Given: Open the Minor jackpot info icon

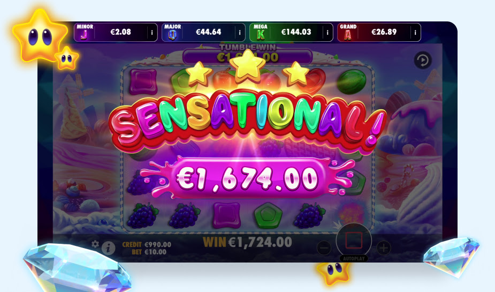Looking at the screenshot, I should coord(152,33).
